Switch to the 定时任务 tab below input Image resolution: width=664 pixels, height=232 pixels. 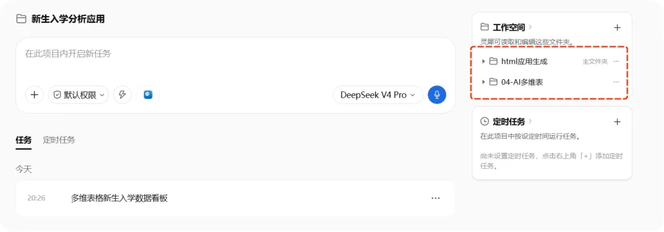(x=59, y=140)
